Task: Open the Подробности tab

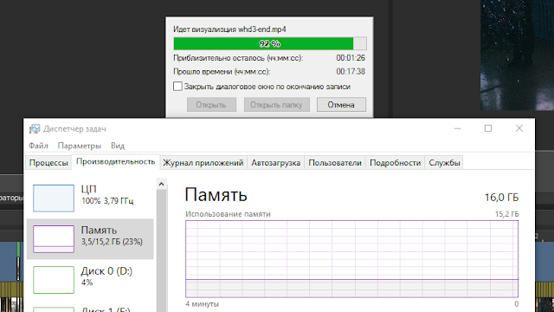Action: (x=395, y=163)
